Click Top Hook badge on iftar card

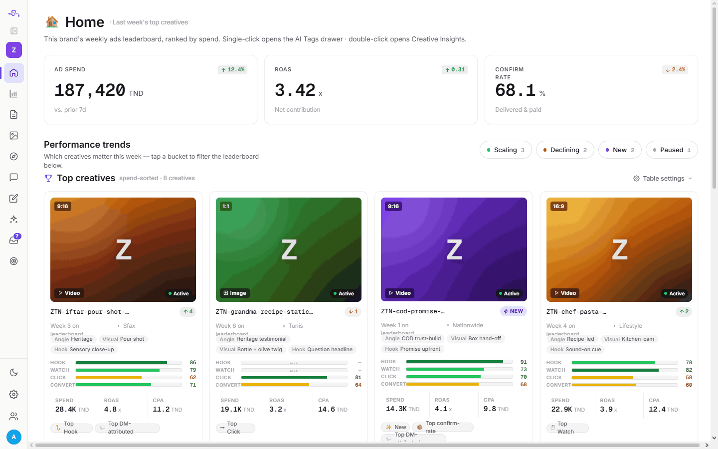[x=71, y=428]
